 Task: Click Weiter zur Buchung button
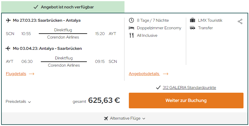[x=186, y=101]
